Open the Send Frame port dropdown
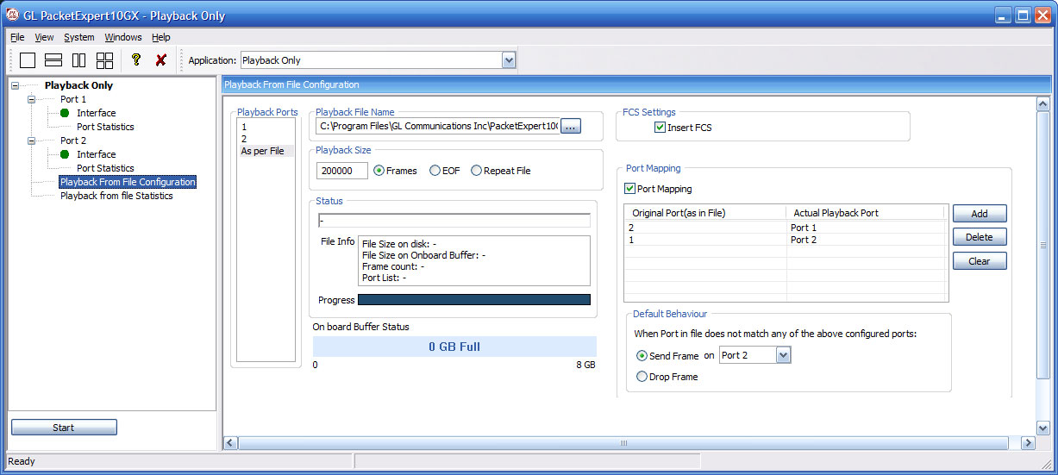Screen dimensions: 1058x475 click(783, 355)
